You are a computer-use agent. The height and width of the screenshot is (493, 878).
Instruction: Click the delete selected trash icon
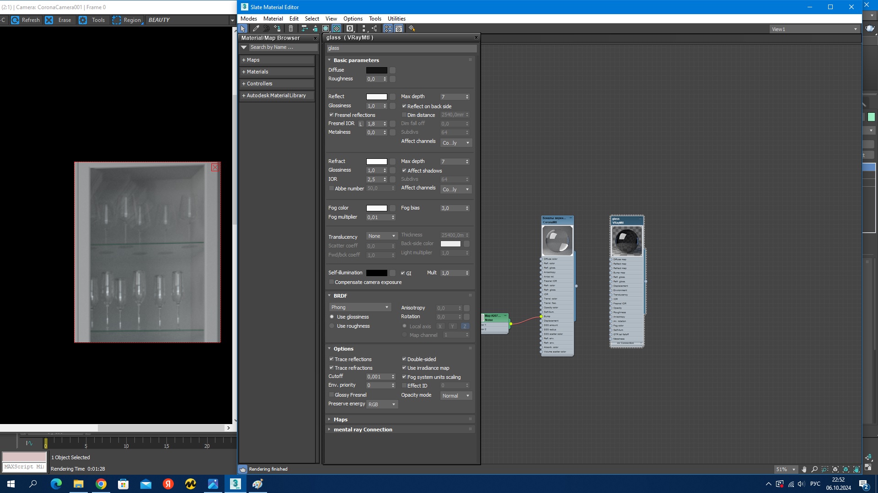291,28
